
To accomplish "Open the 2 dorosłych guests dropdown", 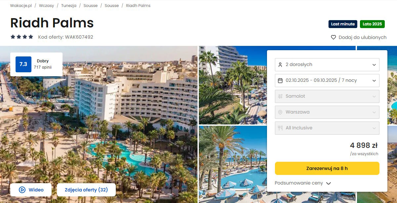I will (327, 65).
